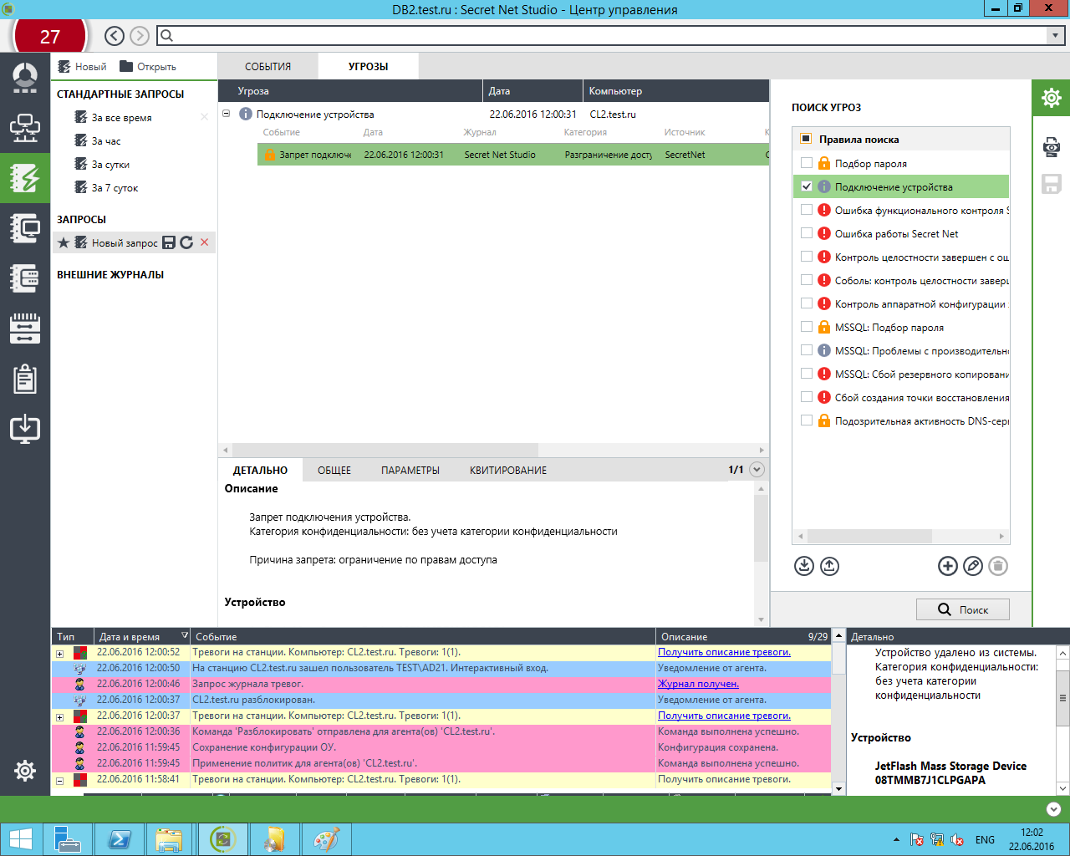The height and width of the screenshot is (856, 1070).
Task: Check the Сбой создания точки восстановления rule
Action: tap(807, 397)
